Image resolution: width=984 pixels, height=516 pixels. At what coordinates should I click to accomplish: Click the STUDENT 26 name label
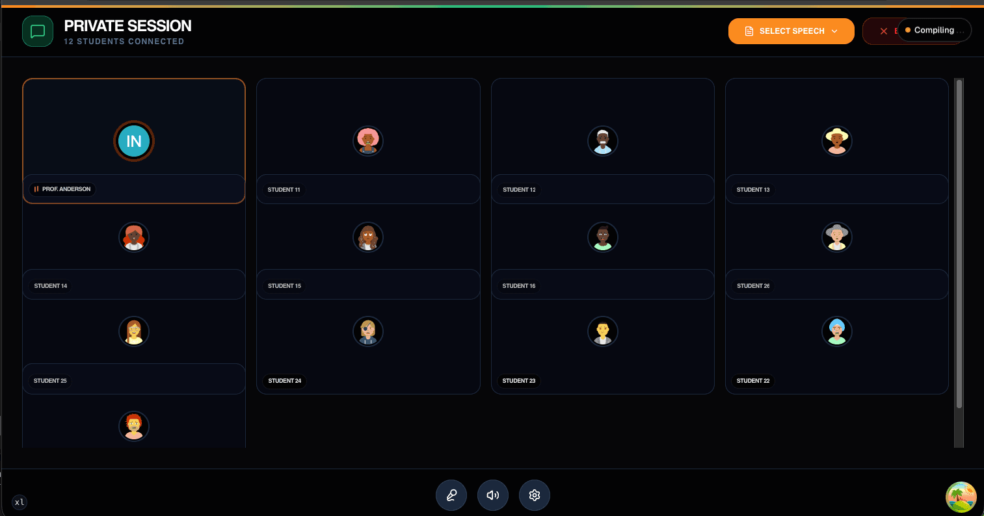coord(753,286)
